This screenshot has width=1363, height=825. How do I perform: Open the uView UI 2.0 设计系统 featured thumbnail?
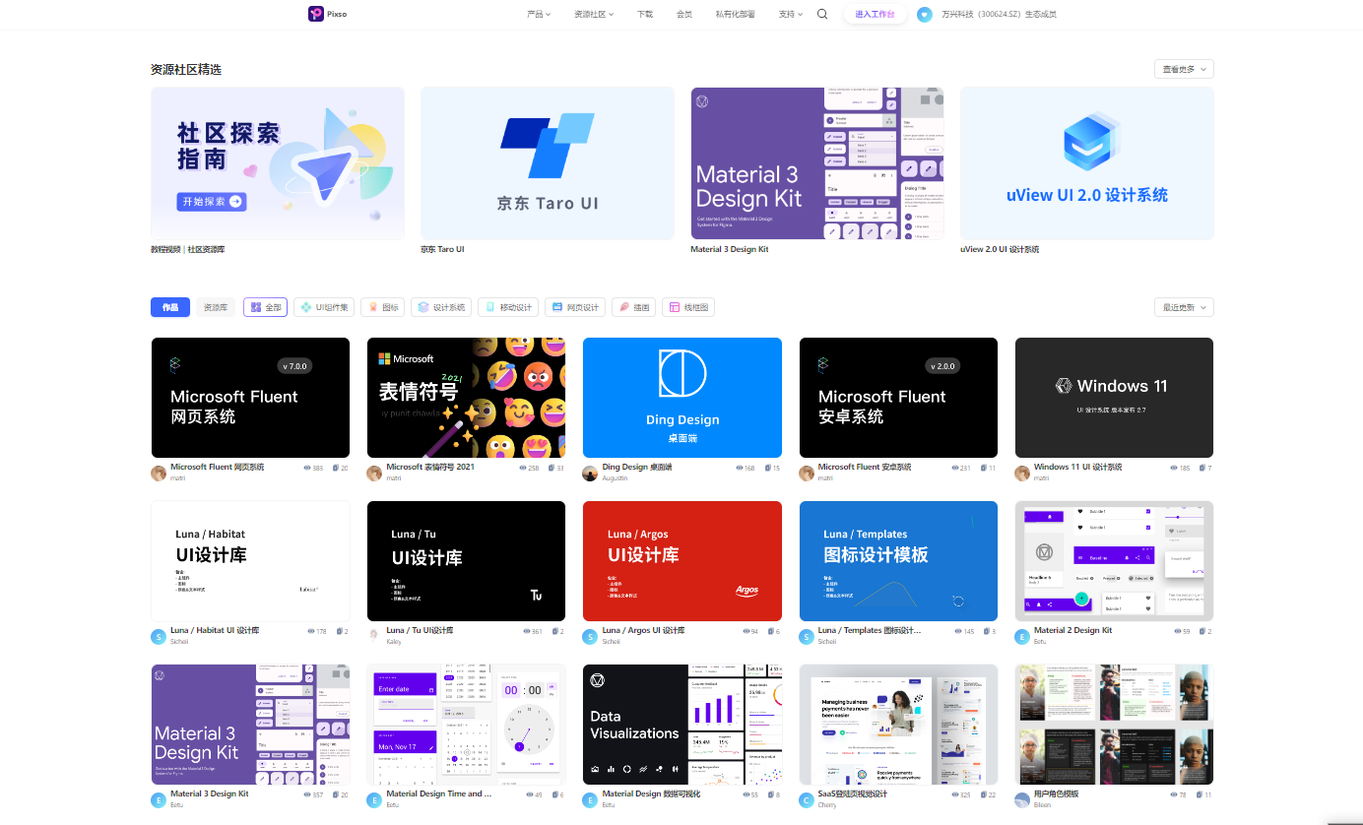pyautogui.click(x=1087, y=163)
